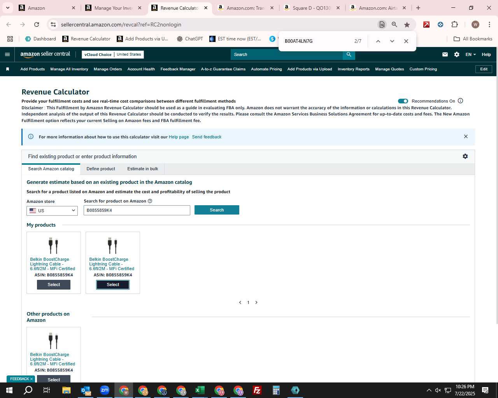Open the vCloud Choice United States account switcher
The width and height of the screenshot is (498, 398).
113,54
